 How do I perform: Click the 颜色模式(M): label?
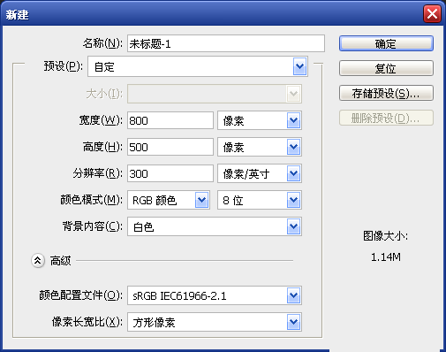click(x=92, y=200)
